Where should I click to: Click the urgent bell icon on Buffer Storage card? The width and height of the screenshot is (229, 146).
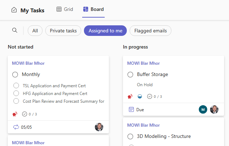[130, 96]
